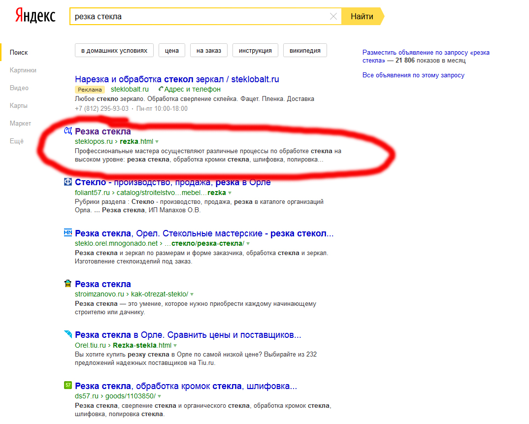Click the ds57.ru green favicon
This screenshot has width=529, height=424.
point(68,385)
